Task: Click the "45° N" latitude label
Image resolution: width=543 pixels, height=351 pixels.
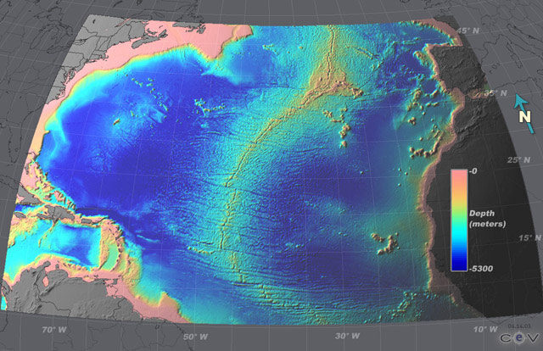Action: pos(468,31)
